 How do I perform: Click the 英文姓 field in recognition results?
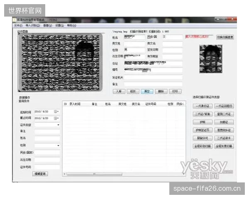pos(134,44)
